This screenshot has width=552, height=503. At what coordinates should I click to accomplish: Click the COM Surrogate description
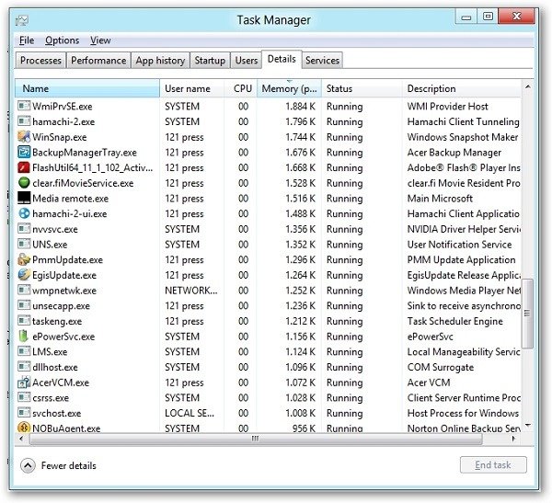441,367
